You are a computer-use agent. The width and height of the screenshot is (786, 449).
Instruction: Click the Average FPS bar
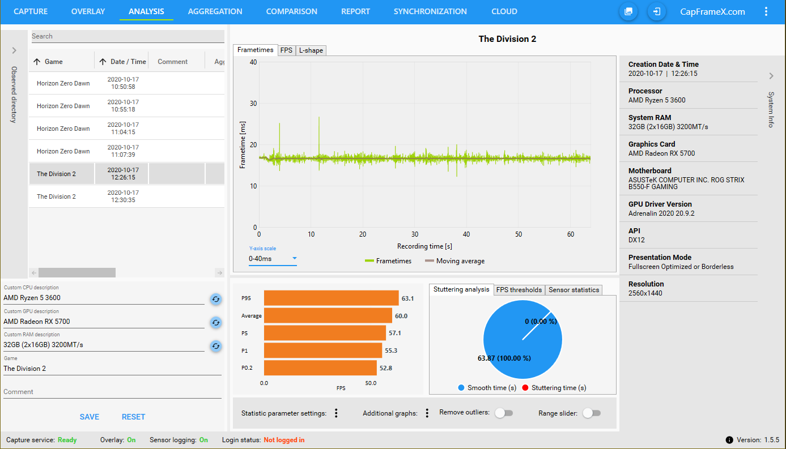coord(328,315)
